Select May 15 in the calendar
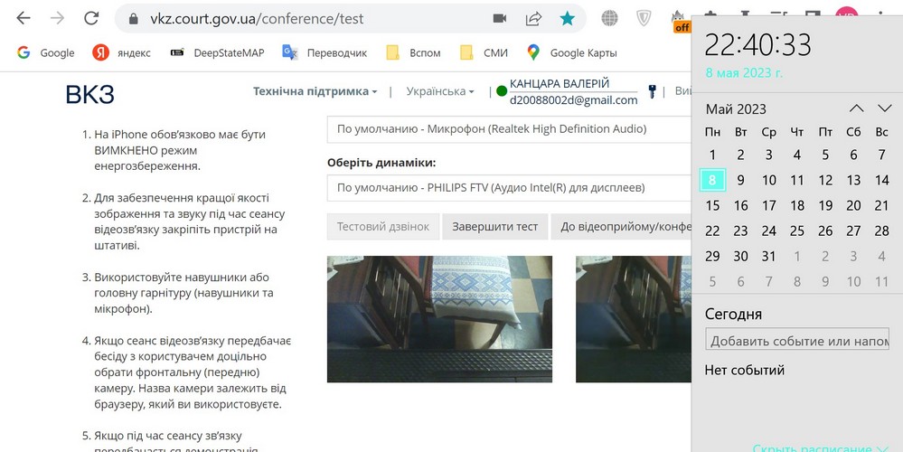903x452 pixels. [x=712, y=205]
